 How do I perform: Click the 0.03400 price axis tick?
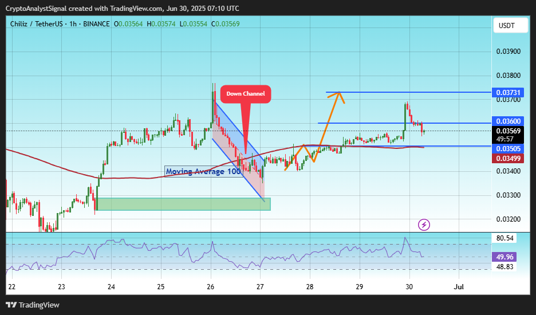click(x=509, y=171)
